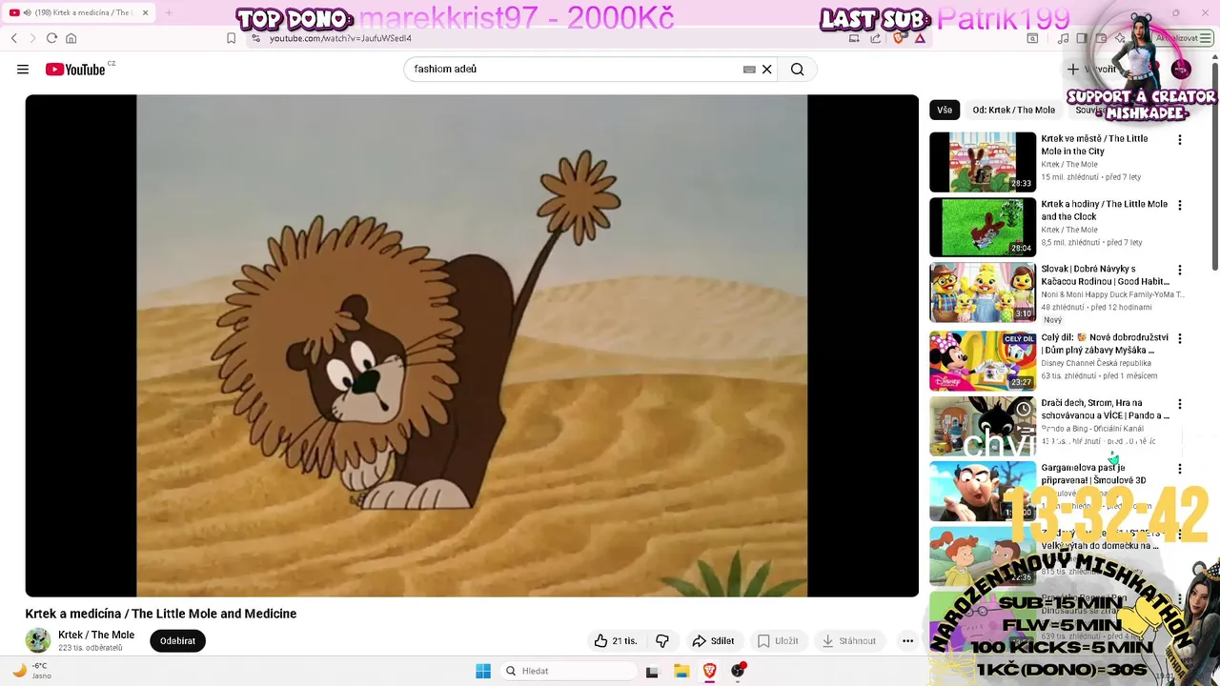The width and height of the screenshot is (1220, 686).
Task: Share page via browser share icon
Action: (x=876, y=38)
